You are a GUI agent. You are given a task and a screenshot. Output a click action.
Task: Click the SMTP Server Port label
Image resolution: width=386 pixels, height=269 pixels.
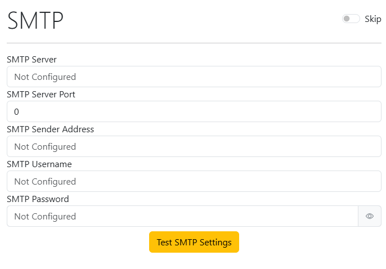41,94
